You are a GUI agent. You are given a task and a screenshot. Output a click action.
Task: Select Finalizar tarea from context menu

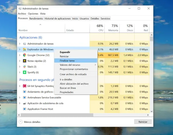pyautogui.click(x=67, y=61)
